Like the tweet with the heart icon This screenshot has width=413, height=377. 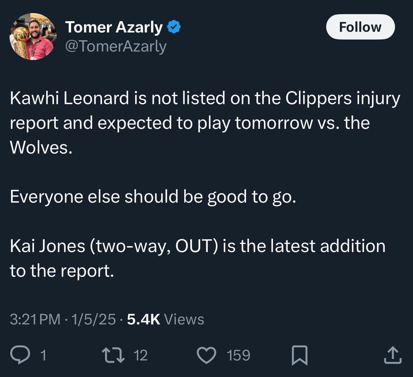pyautogui.click(x=206, y=355)
